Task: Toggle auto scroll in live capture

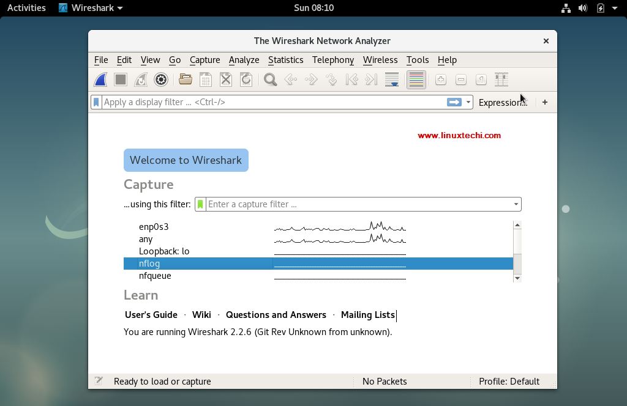Action: click(x=392, y=79)
